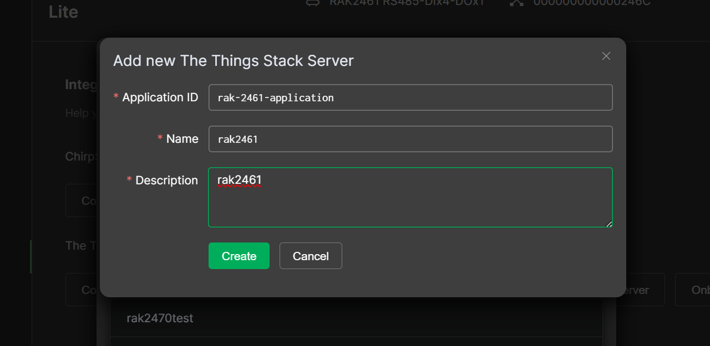Click the Lite logo in the top left

coord(63,12)
